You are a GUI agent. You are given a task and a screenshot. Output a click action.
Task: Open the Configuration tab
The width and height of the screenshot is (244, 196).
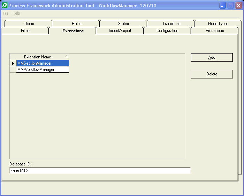click(x=167, y=31)
